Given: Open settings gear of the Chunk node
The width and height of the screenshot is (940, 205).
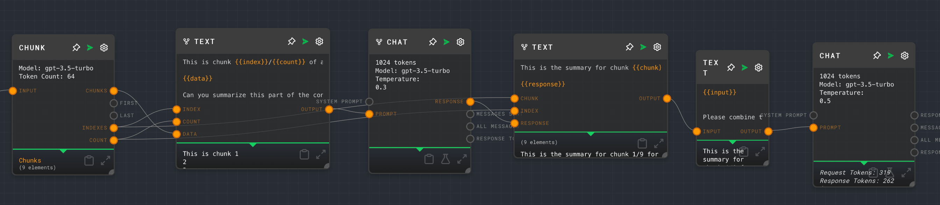Looking at the screenshot, I should pos(104,48).
